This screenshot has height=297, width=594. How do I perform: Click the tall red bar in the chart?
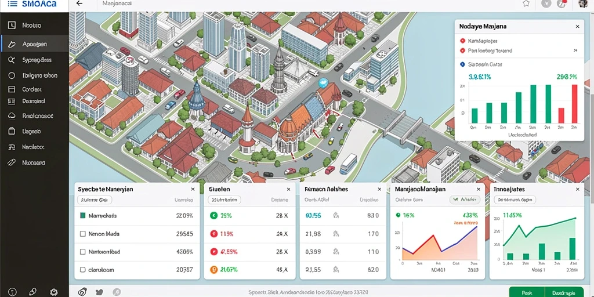click(x=574, y=104)
